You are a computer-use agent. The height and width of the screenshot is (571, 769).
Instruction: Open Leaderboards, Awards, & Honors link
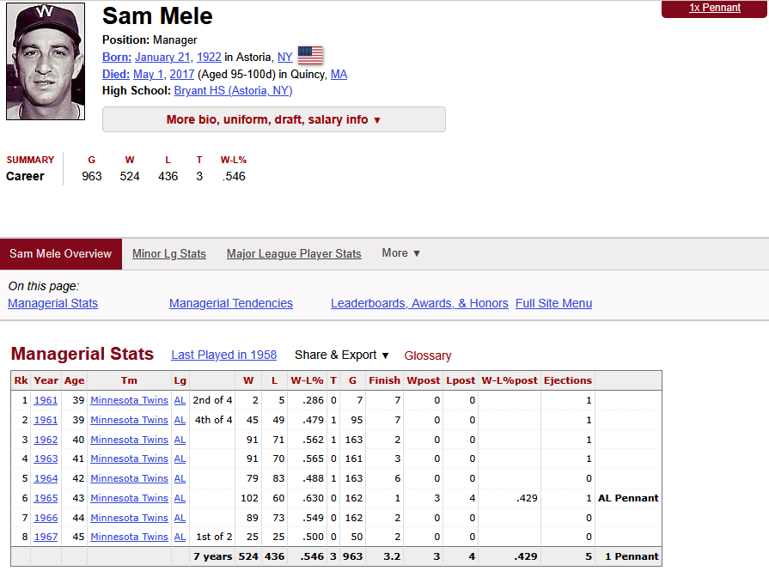point(419,303)
